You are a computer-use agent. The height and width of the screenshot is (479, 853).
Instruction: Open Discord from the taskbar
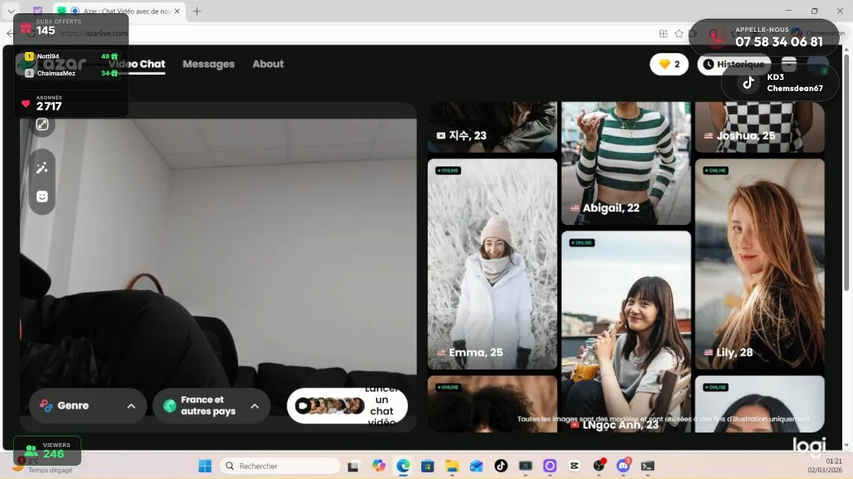click(623, 466)
